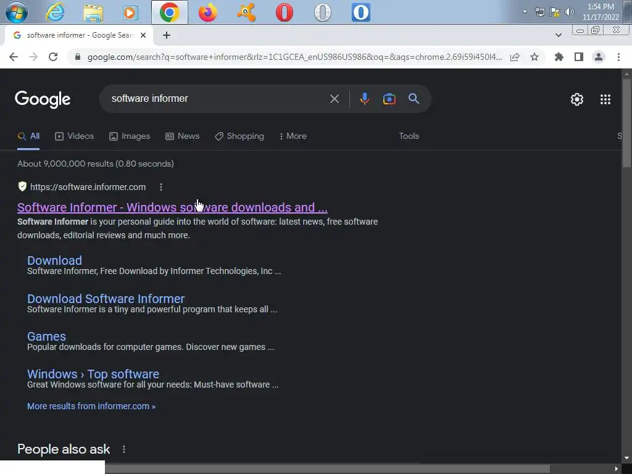Search by image with camera icon
The image size is (632, 474).
pyautogui.click(x=389, y=99)
